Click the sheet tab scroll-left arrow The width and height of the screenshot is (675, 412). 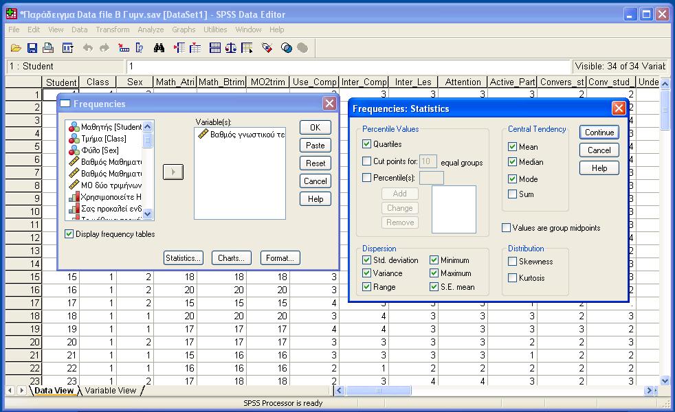(x=10, y=391)
